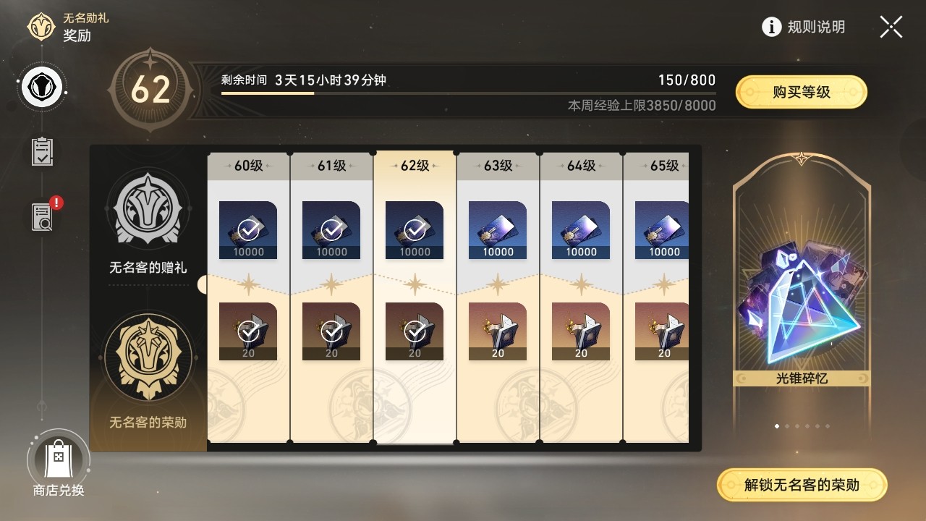Close the Nameless Honor screen with X

[891, 27]
